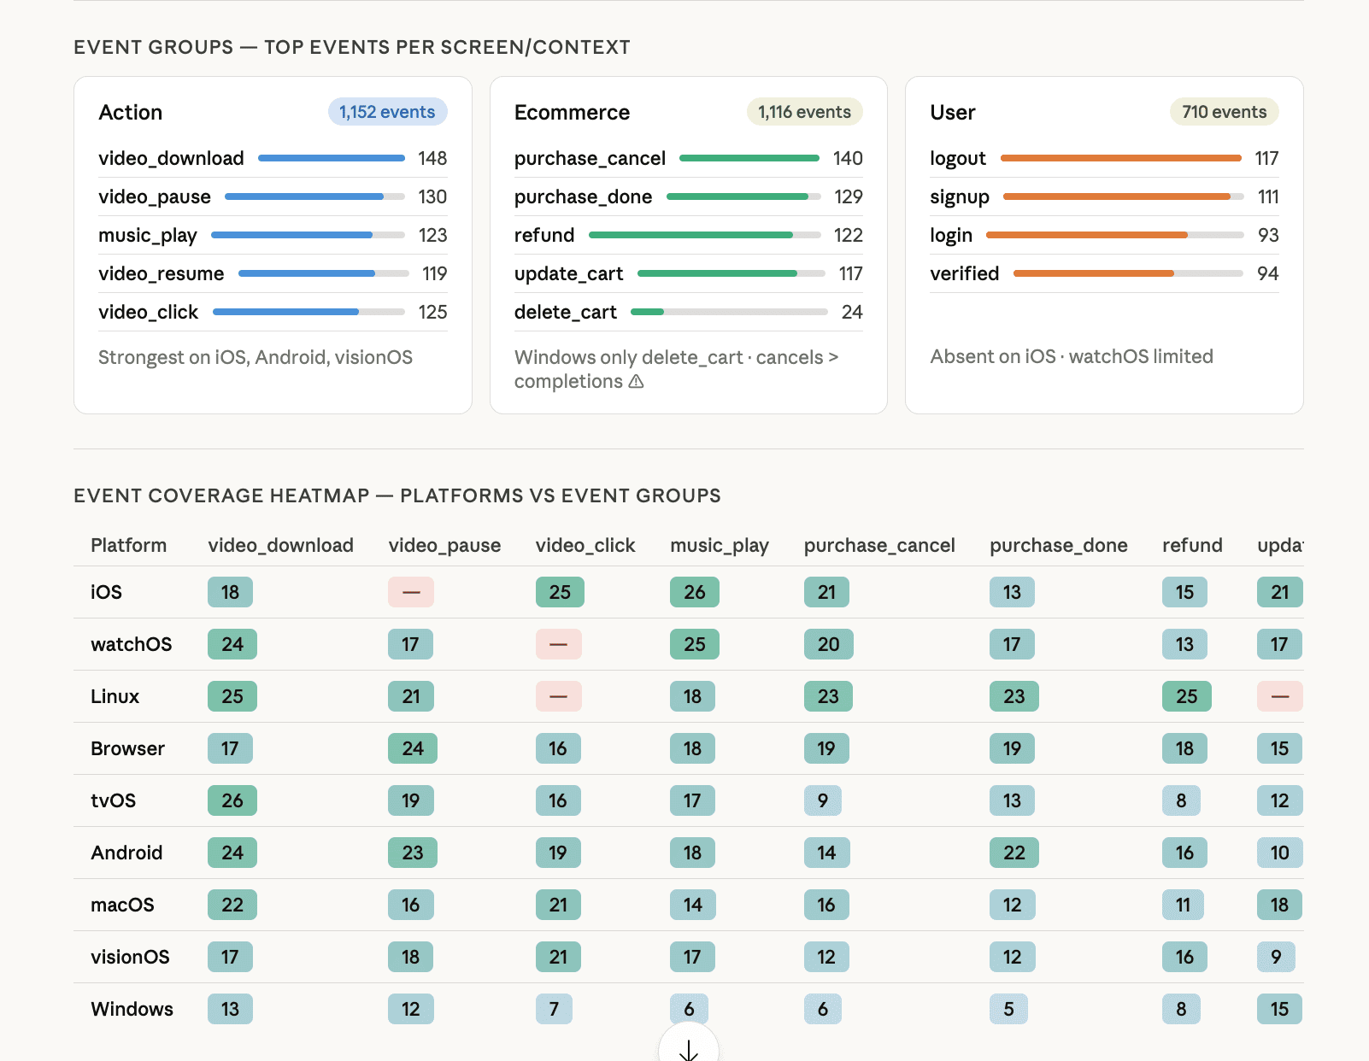1369x1061 pixels.
Task: Click the Linux refund cell showing 25
Action: 1186,696
